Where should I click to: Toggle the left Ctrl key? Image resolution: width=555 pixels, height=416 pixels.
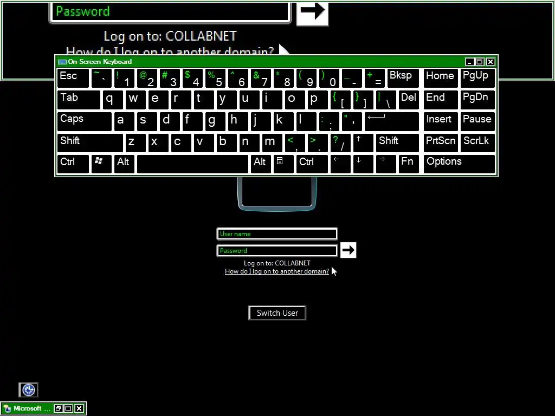pyautogui.click(x=73, y=164)
